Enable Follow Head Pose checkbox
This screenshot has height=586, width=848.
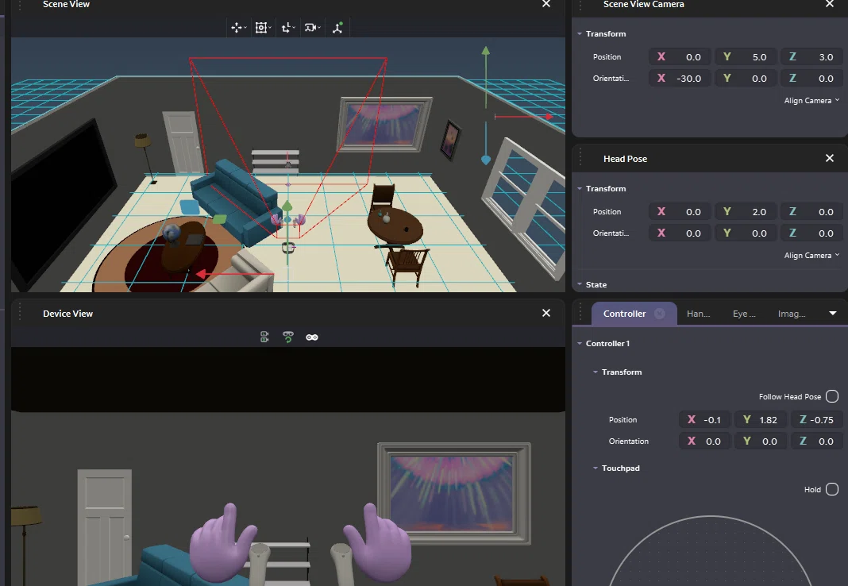pyautogui.click(x=832, y=396)
